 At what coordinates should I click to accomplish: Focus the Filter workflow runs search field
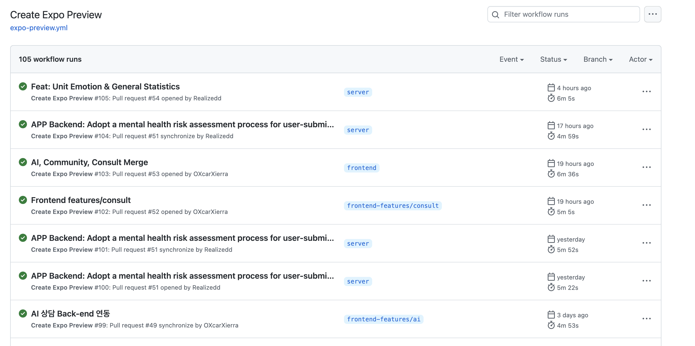coord(563,14)
